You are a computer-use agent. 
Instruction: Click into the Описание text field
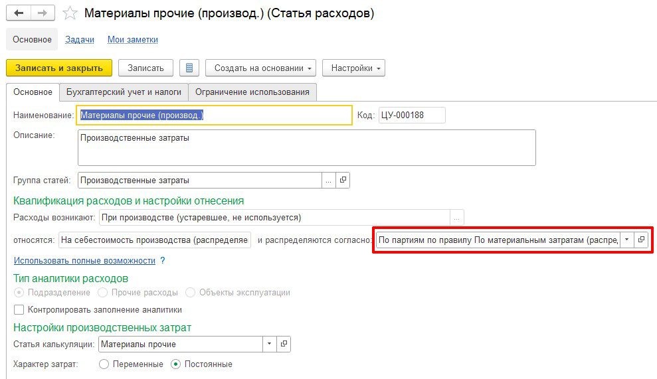(306, 147)
